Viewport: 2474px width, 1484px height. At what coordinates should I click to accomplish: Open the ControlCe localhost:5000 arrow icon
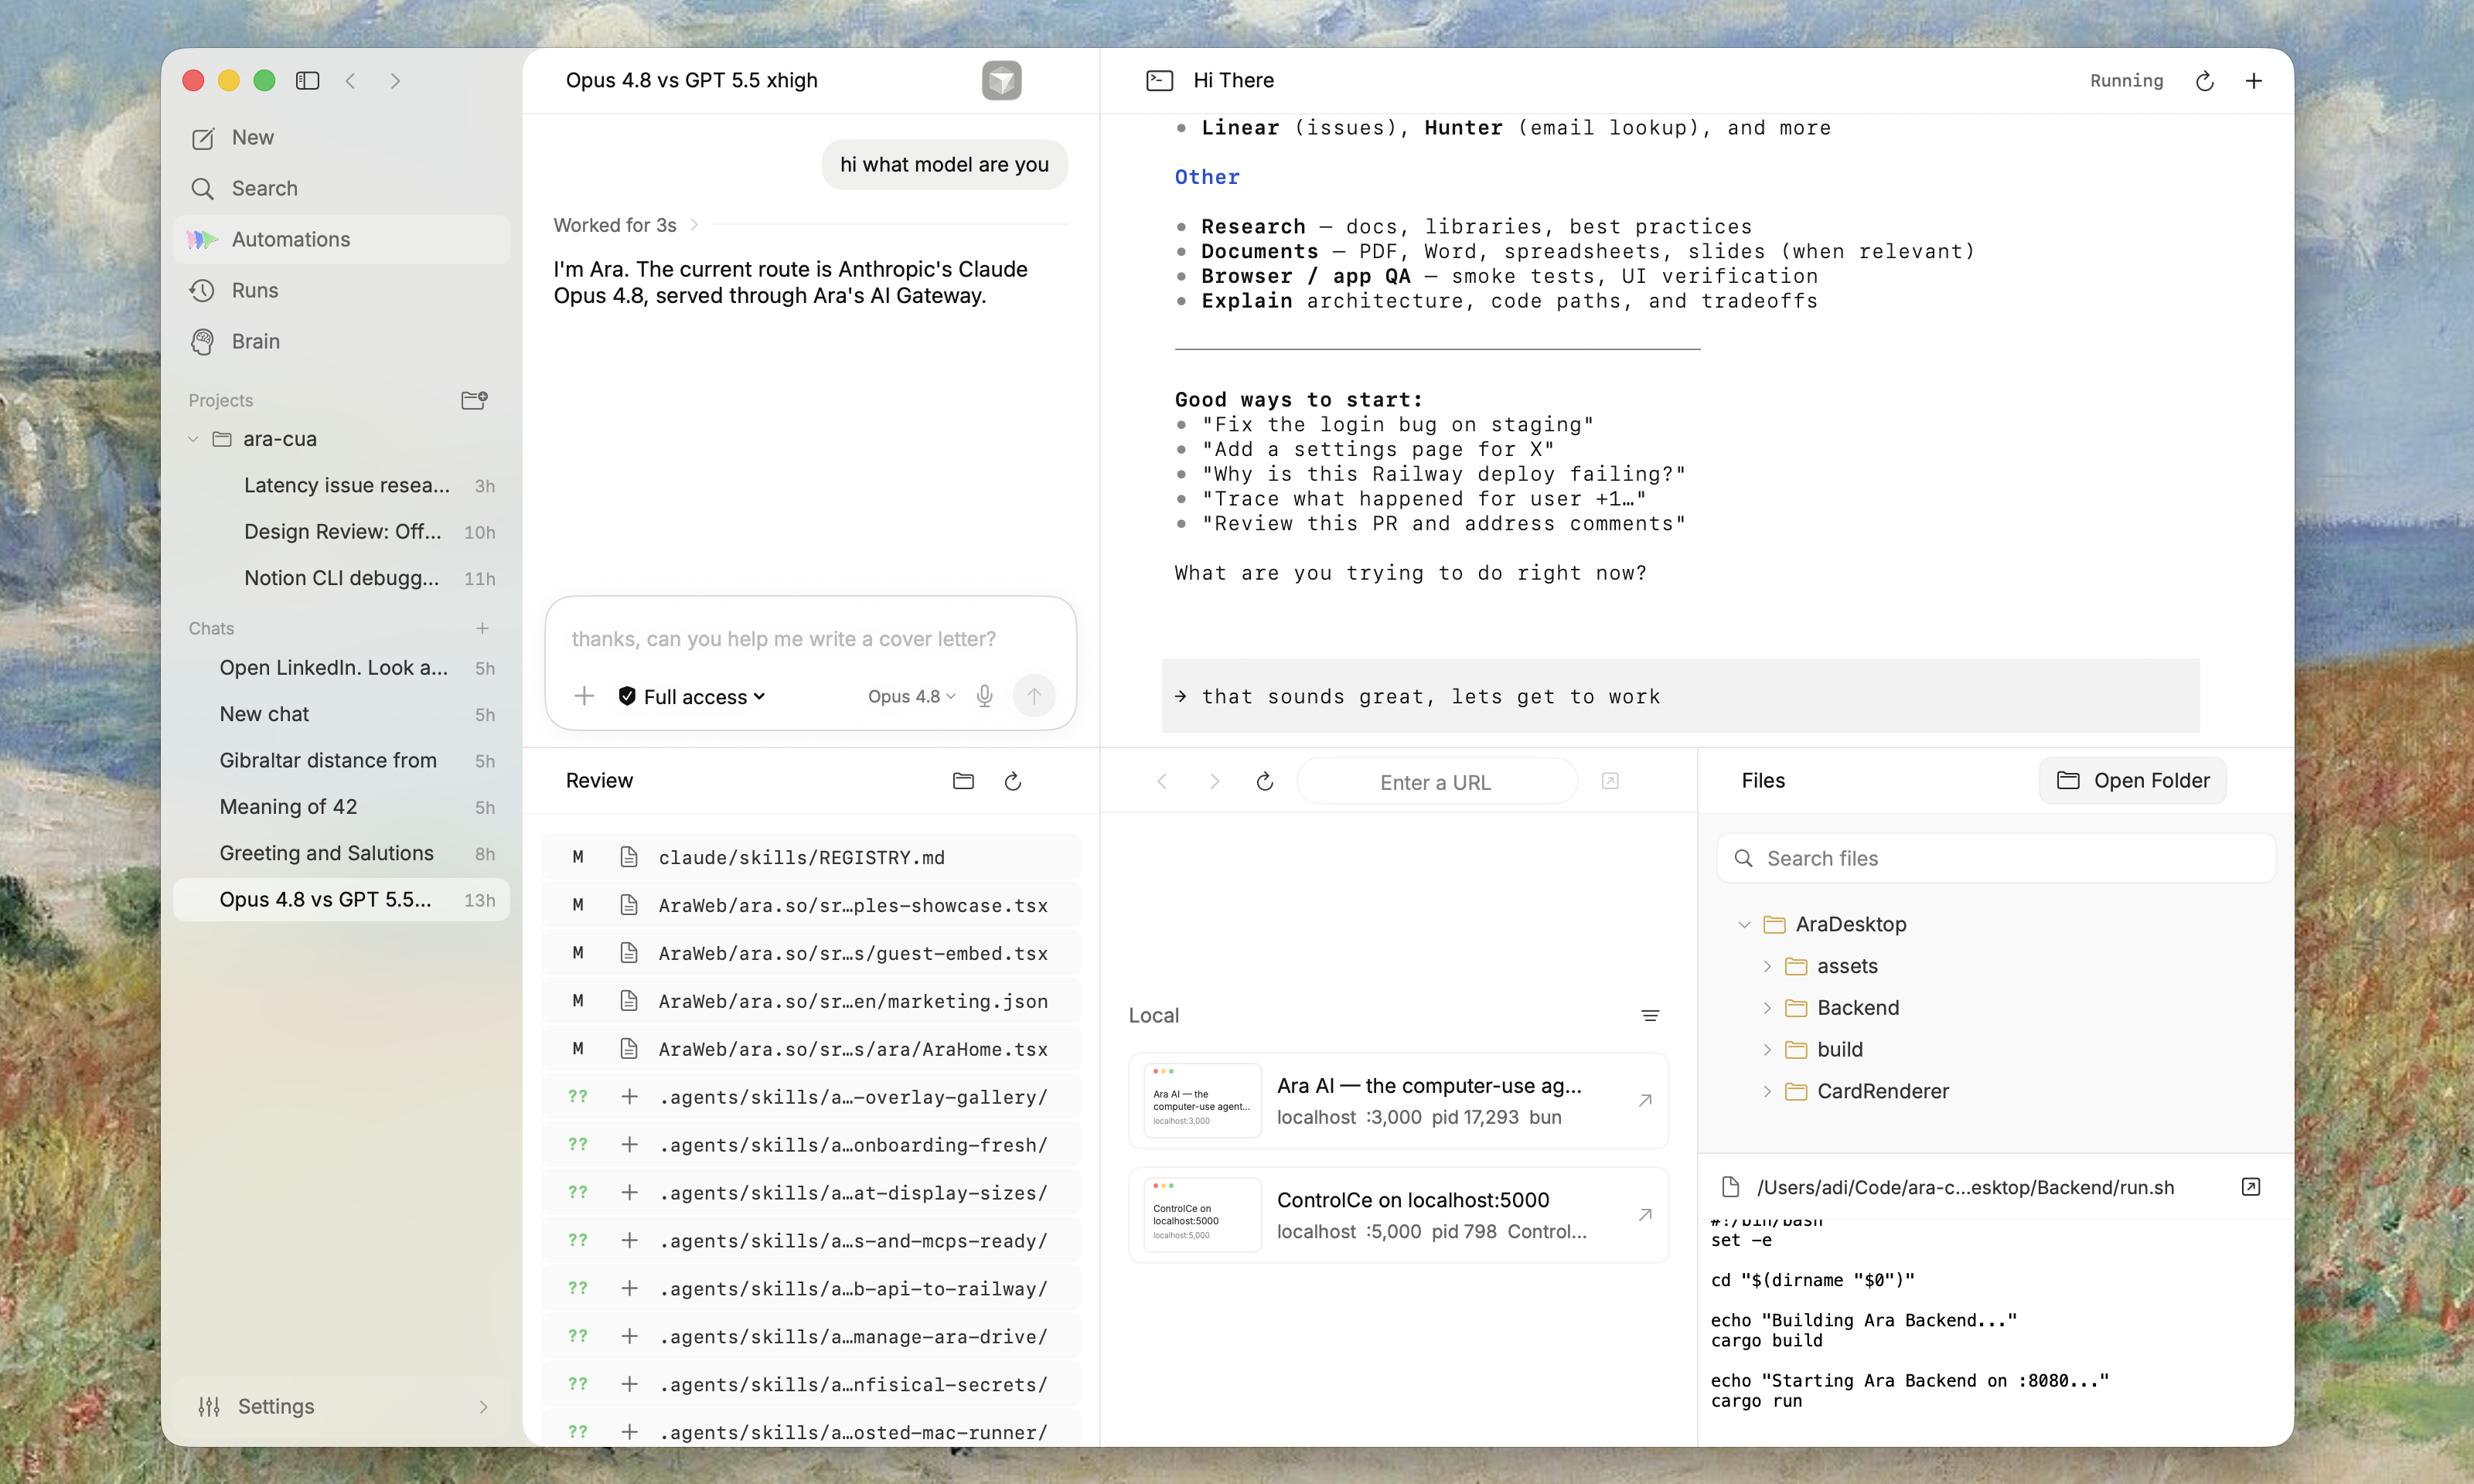tap(1645, 1214)
